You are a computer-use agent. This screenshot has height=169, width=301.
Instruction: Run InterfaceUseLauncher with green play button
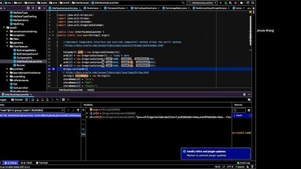[x=221, y=3]
